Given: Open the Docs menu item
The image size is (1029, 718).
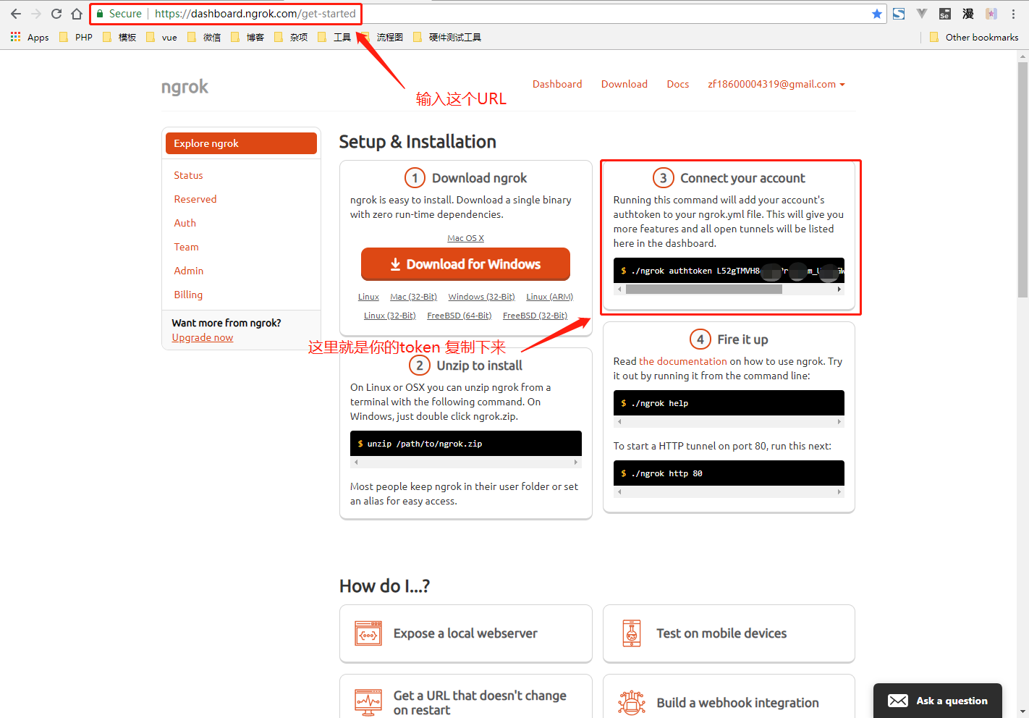Looking at the screenshot, I should [677, 84].
